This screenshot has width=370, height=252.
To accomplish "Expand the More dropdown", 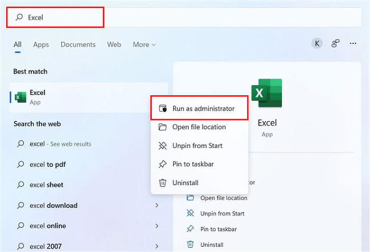I will 144,44.
